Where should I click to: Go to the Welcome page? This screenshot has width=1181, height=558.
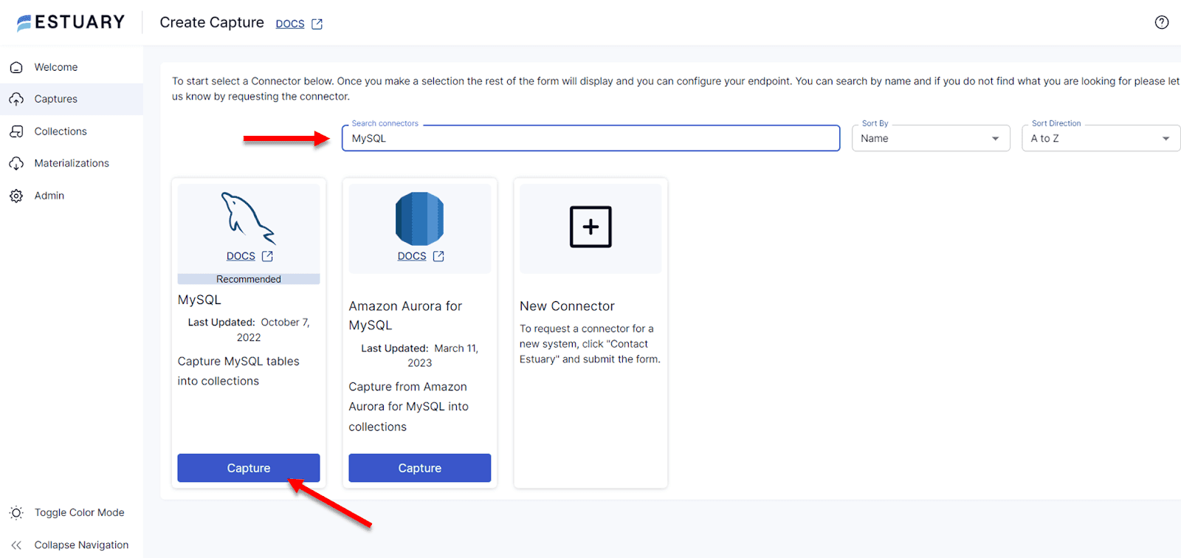(56, 67)
